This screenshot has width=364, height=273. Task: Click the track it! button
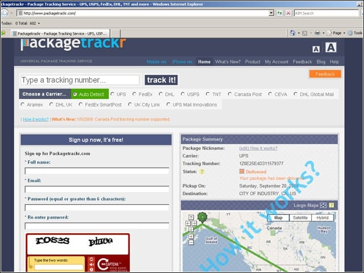(161, 80)
